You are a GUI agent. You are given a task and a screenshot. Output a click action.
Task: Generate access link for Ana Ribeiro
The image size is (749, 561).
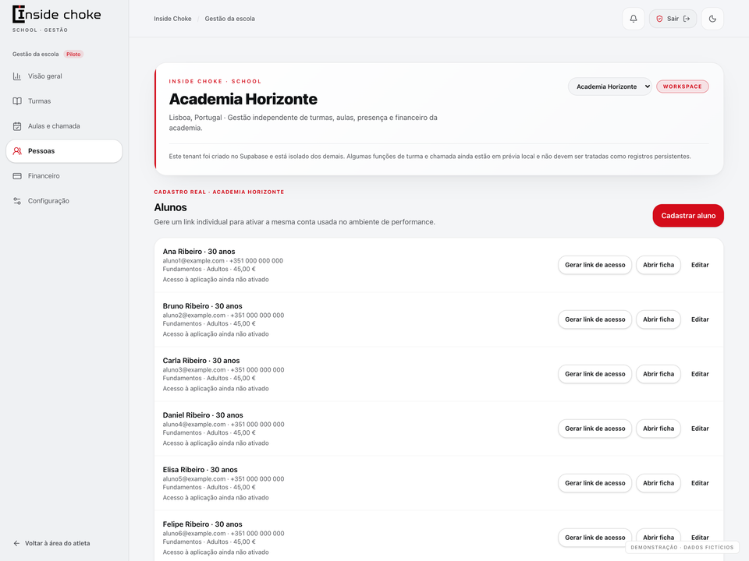pos(595,265)
